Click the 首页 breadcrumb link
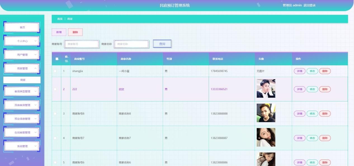This screenshot has width=354, height=166. point(60,19)
